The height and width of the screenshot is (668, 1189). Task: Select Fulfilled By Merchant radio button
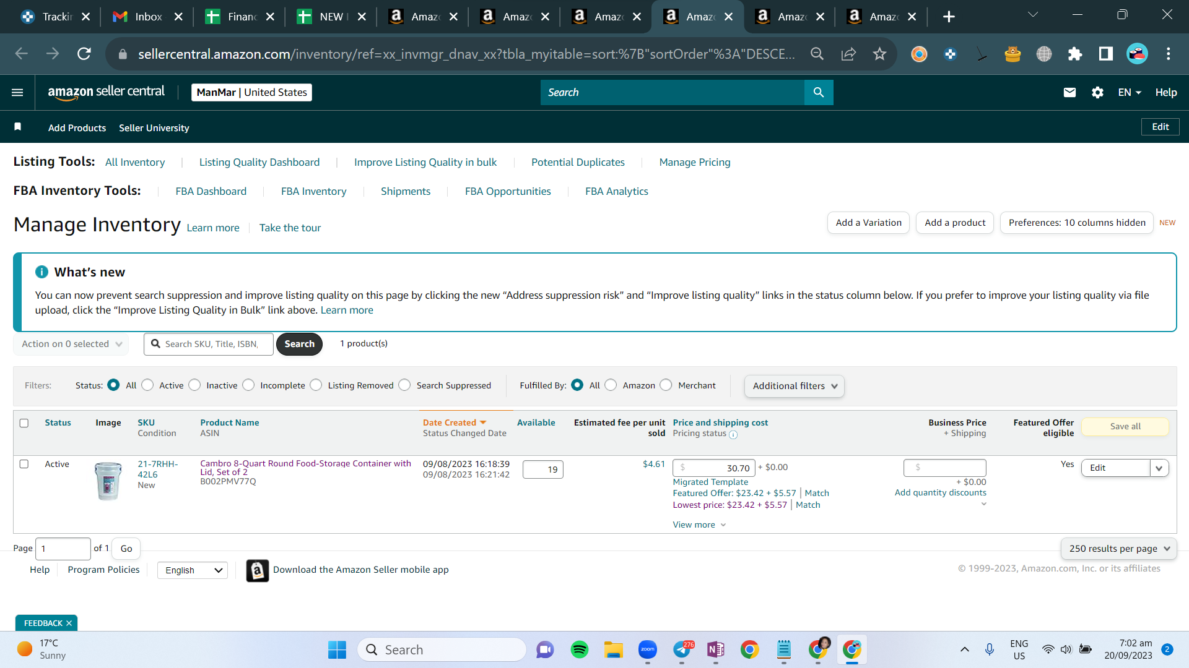[666, 385]
